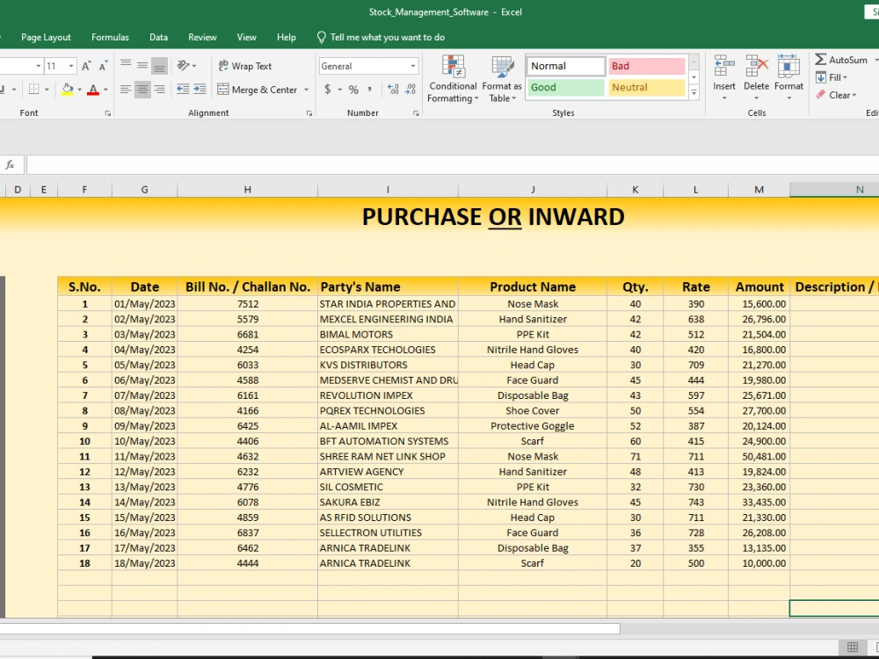Toggle Bottom Align alignment
Viewport: 879px width, 659px height.
pos(159,66)
